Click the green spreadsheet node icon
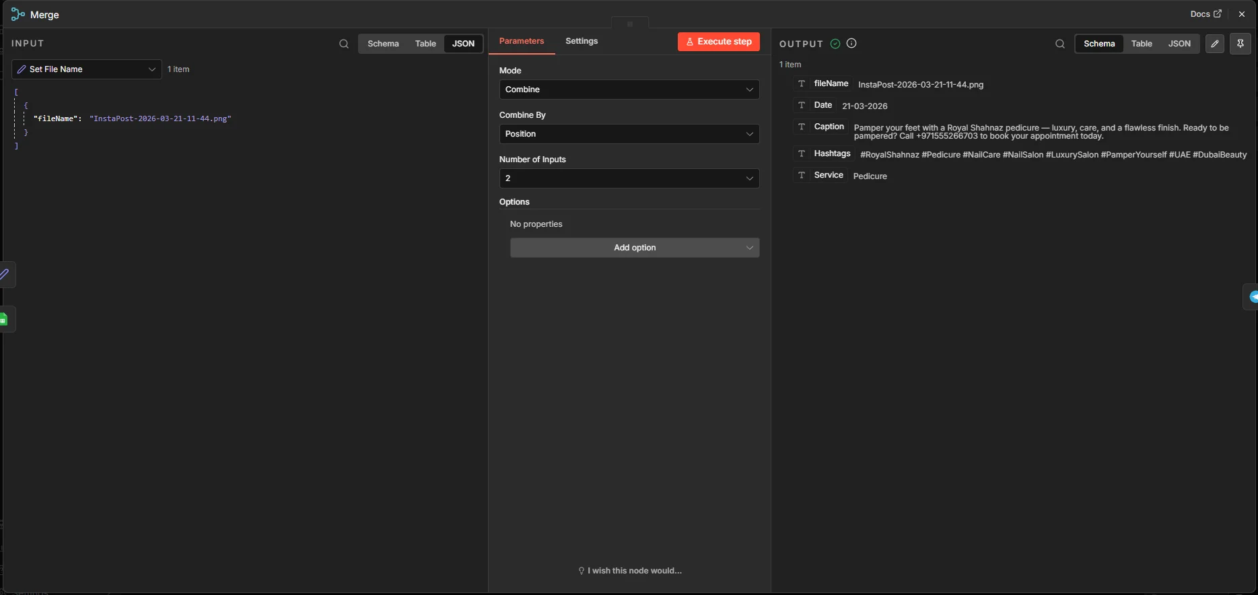The width and height of the screenshot is (1258, 595). tap(4, 319)
